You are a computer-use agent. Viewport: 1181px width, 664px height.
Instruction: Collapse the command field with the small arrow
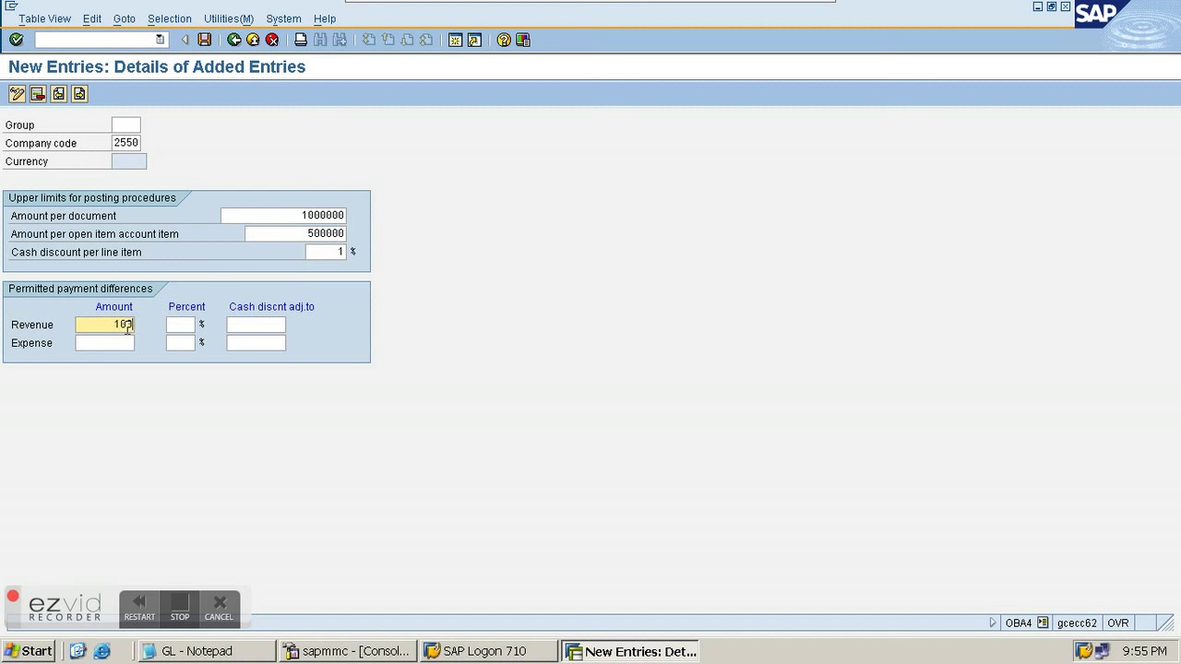[x=185, y=40]
